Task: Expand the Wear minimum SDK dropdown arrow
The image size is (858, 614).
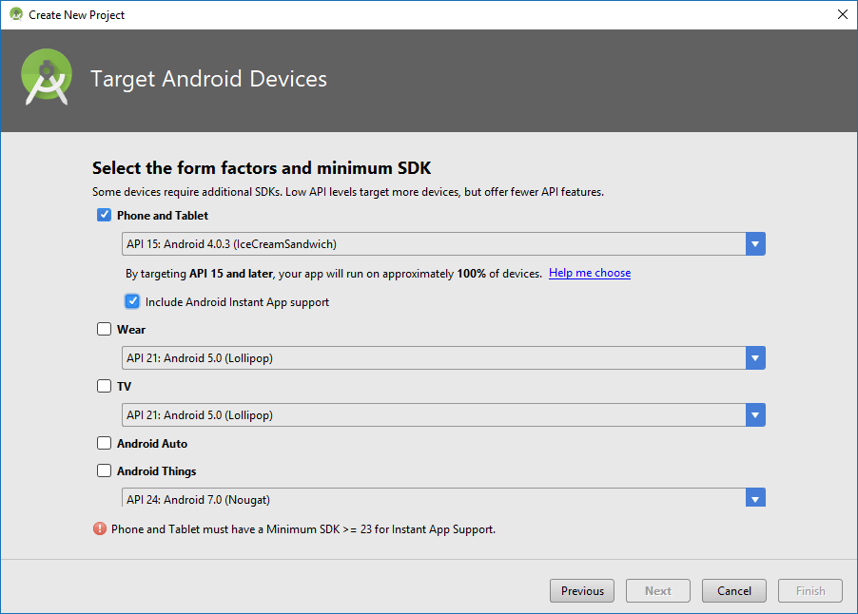Action: pyautogui.click(x=755, y=358)
